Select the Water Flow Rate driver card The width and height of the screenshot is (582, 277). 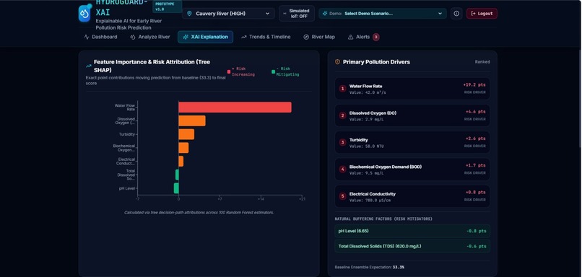click(412, 89)
